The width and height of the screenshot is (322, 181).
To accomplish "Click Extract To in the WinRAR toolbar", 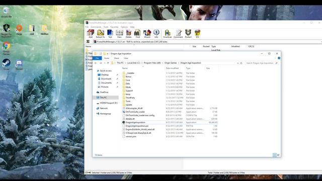I will pyautogui.click(x=101, y=34).
